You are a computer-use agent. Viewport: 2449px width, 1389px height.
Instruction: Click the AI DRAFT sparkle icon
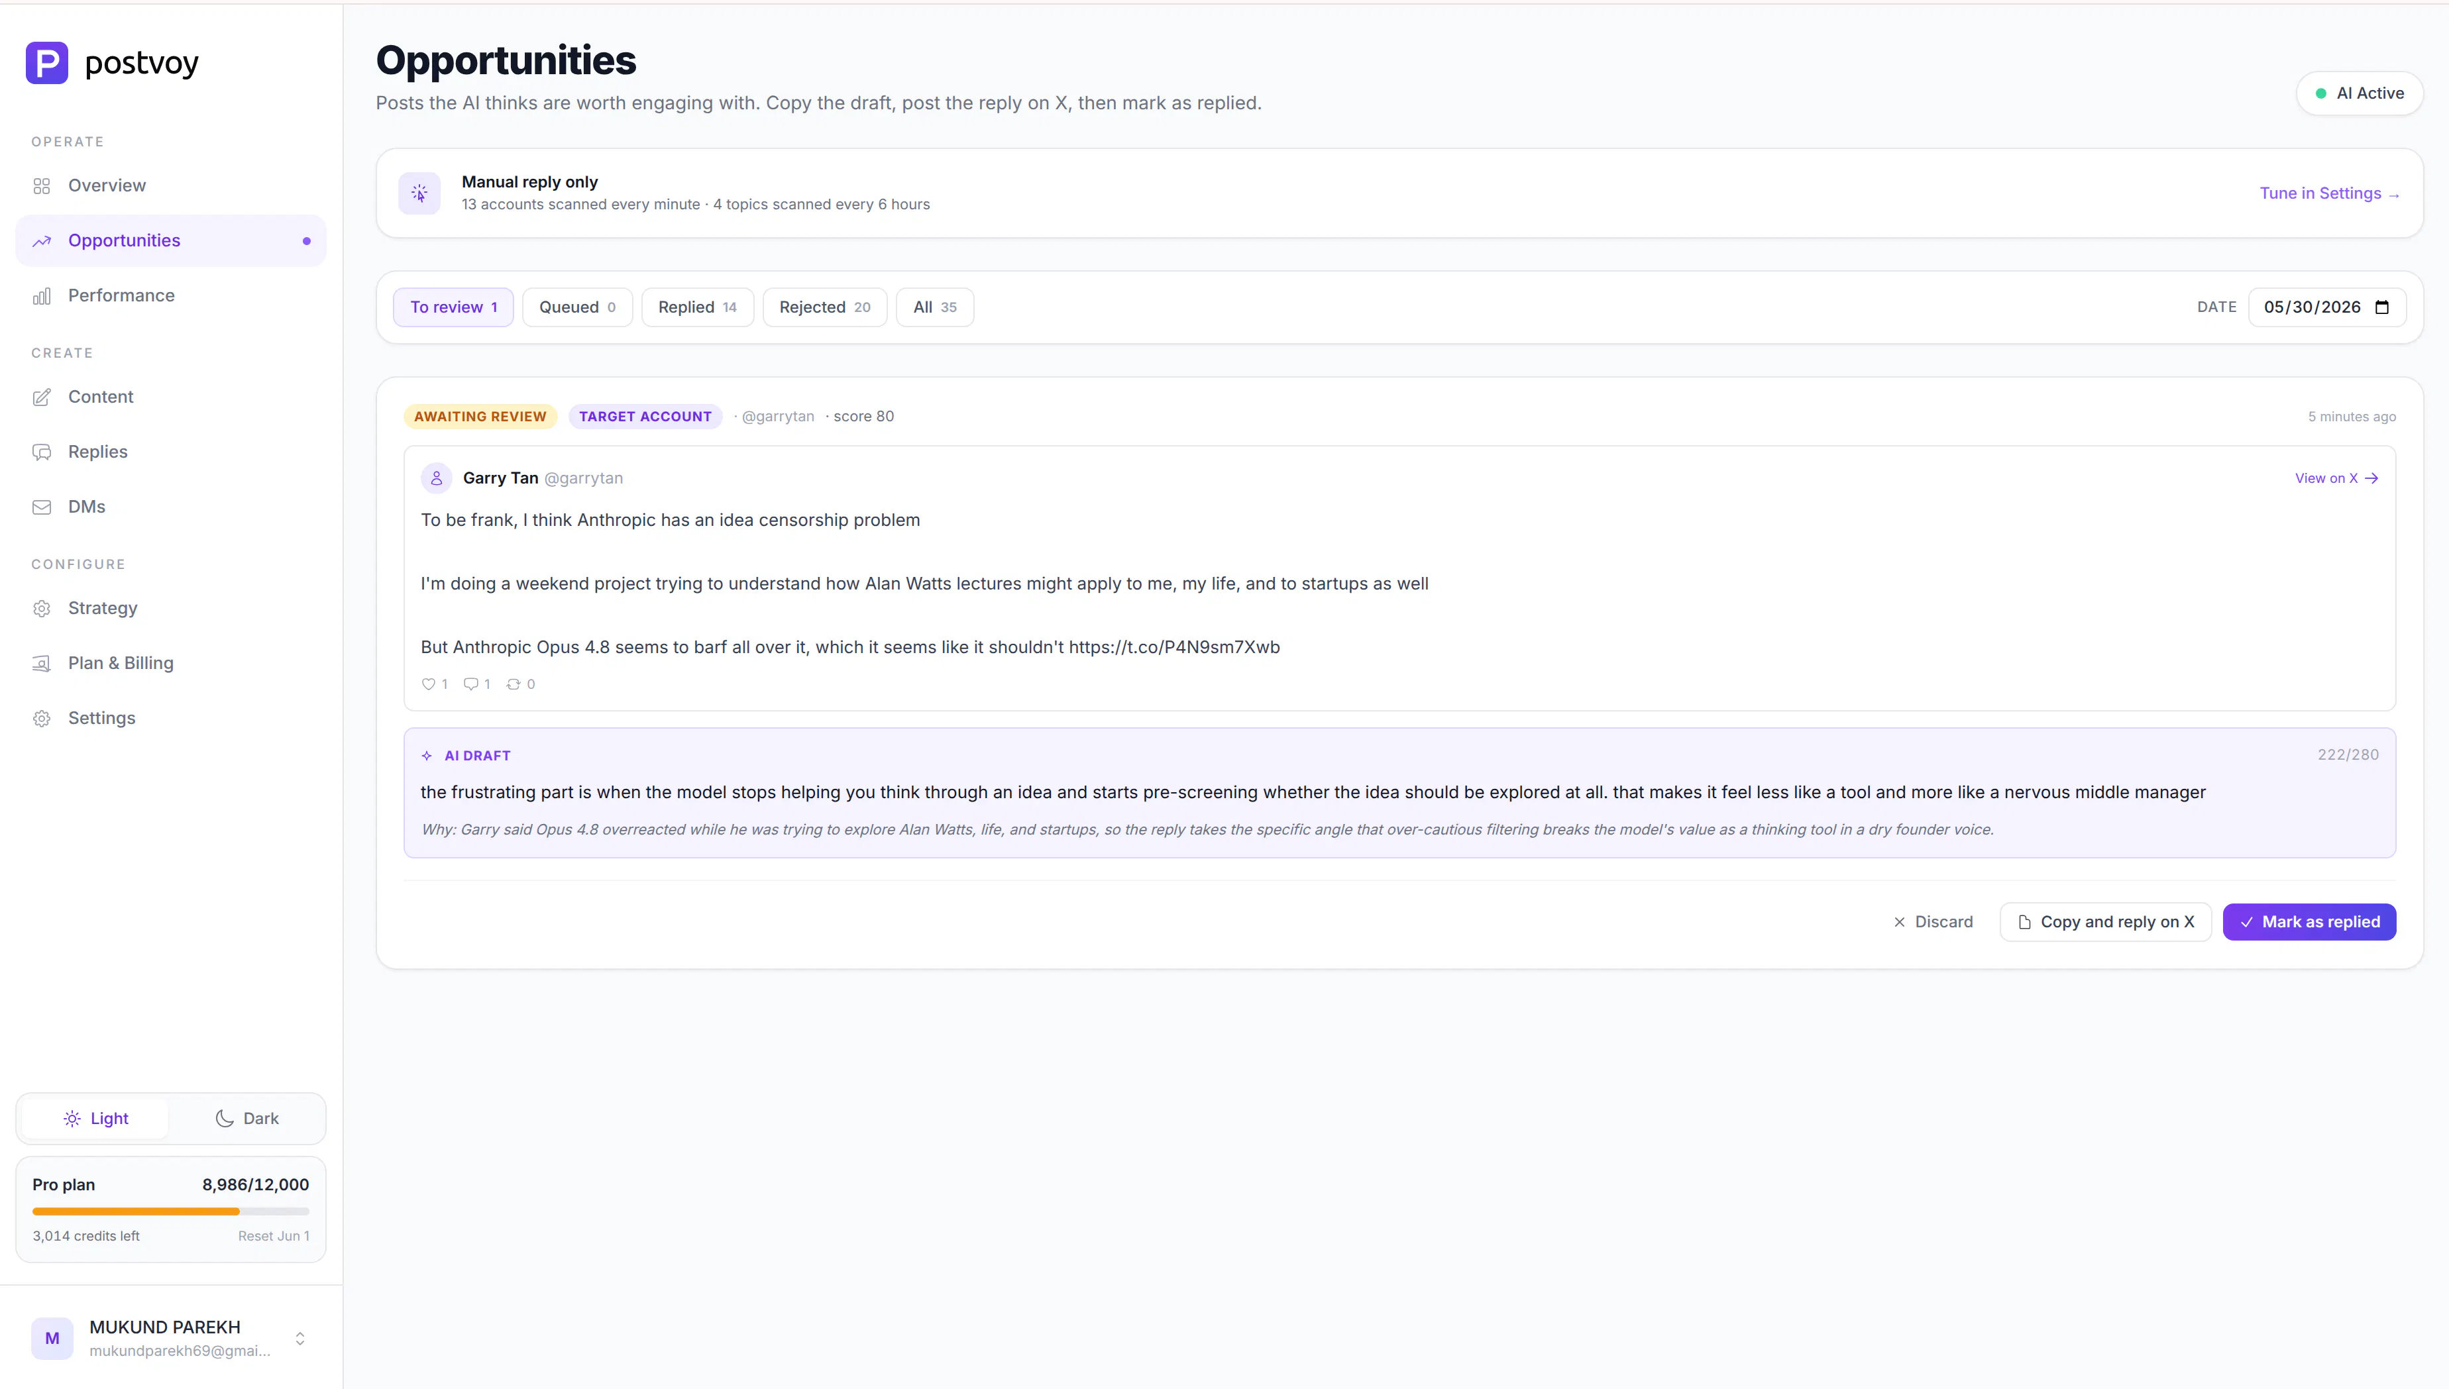(x=427, y=756)
